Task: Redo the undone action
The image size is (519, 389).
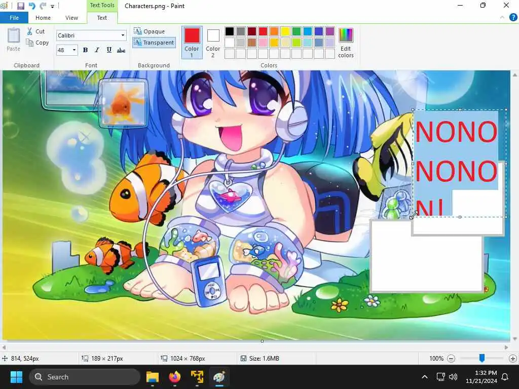Action: click(x=43, y=6)
